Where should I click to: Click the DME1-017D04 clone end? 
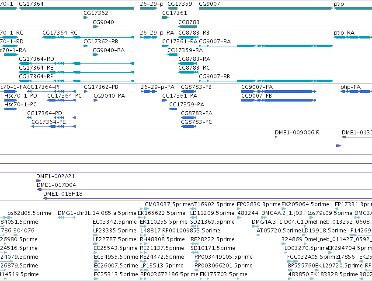click(x=39, y=190)
